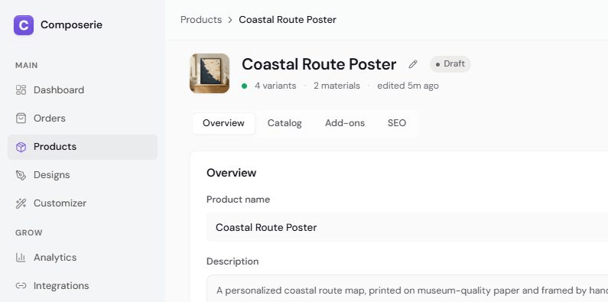Image resolution: width=608 pixels, height=302 pixels.
Task: Click the large Coastal Route Poster heading
Action: click(319, 64)
